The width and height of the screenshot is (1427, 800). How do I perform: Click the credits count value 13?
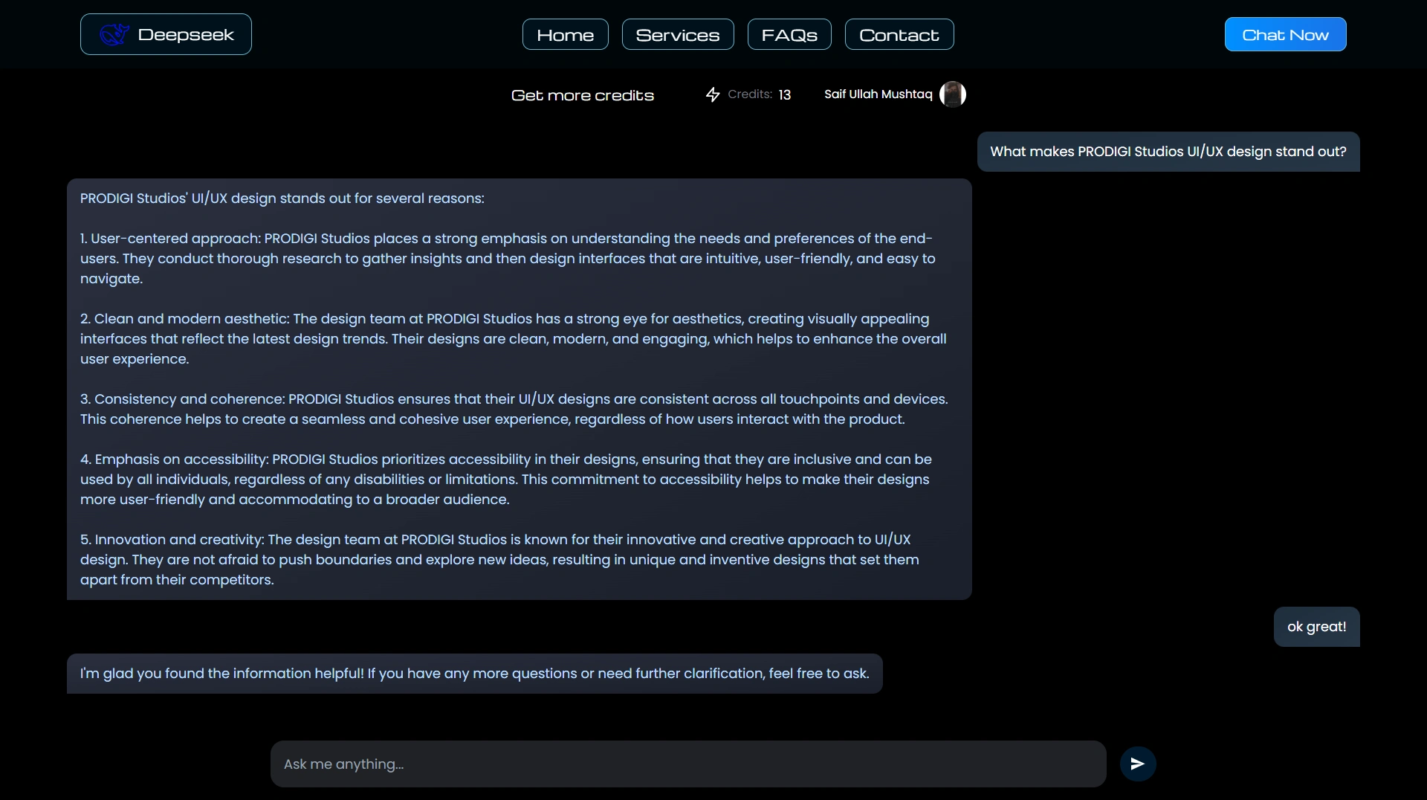[785, 94]
